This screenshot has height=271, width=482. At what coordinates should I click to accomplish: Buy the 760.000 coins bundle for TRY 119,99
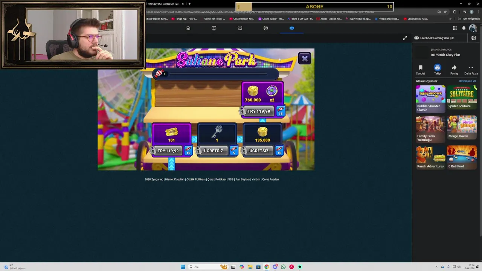[258, 111]
